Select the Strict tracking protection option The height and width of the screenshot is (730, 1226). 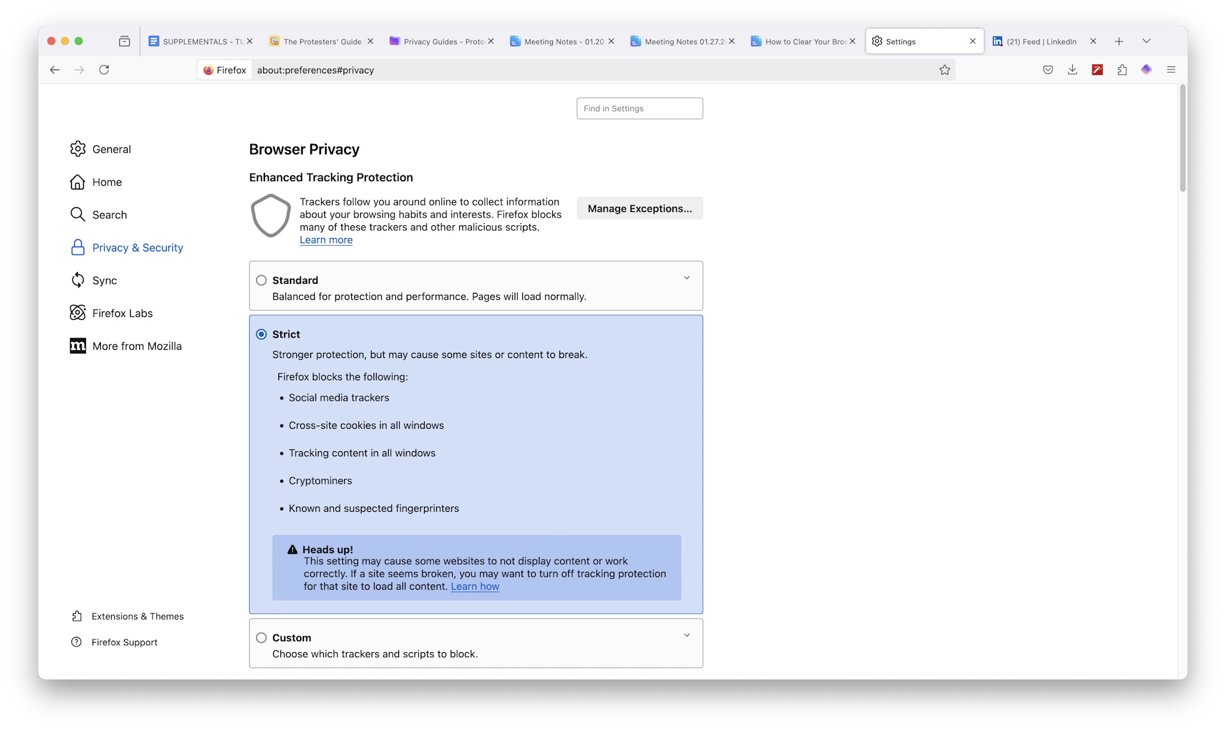(x=261, y=334)
